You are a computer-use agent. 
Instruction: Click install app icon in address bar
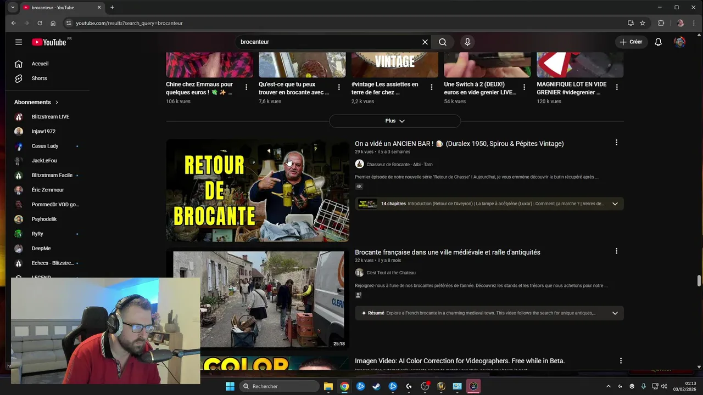click(x=631, y=23)
